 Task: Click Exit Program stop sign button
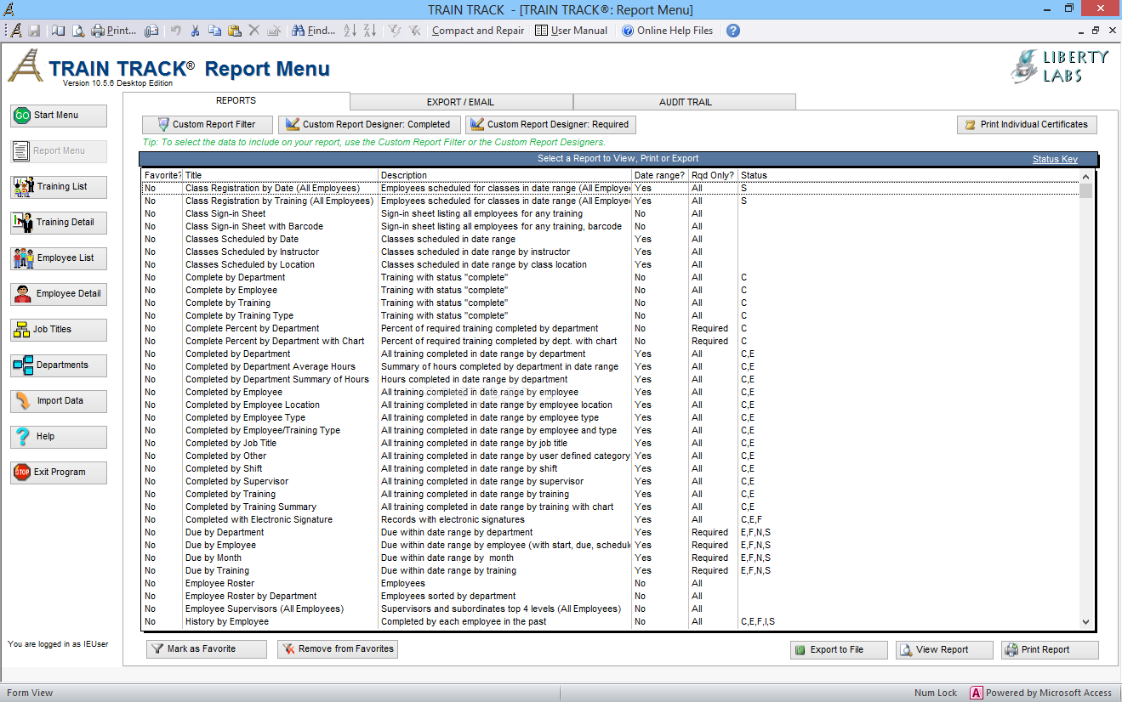click(x=59, y=473)
